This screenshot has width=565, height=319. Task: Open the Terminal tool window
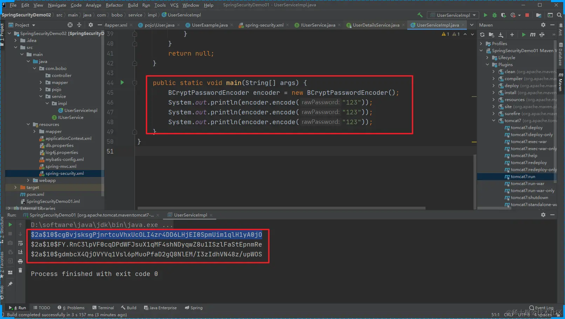point(103,308)
